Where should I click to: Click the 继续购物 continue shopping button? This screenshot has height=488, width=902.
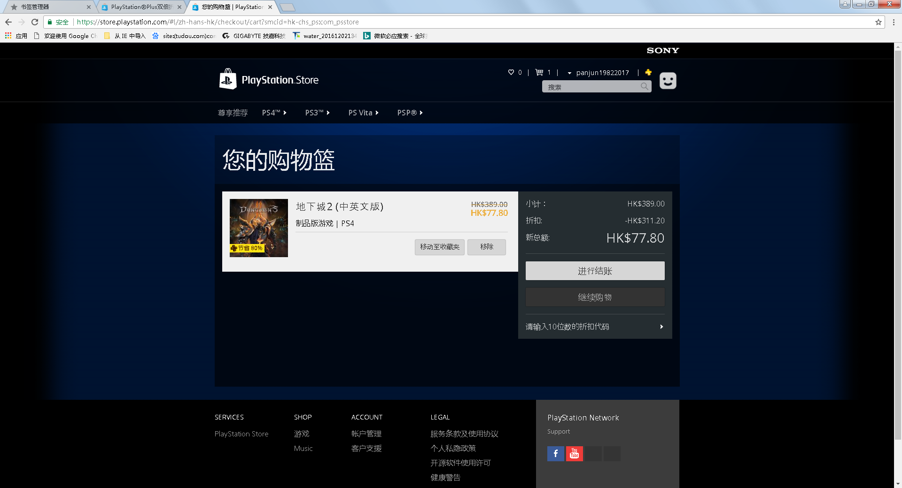[x=595, y=297]
